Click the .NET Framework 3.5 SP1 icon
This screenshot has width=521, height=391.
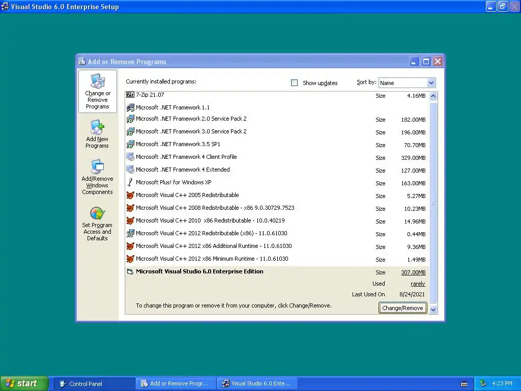[x=130, y=144]
